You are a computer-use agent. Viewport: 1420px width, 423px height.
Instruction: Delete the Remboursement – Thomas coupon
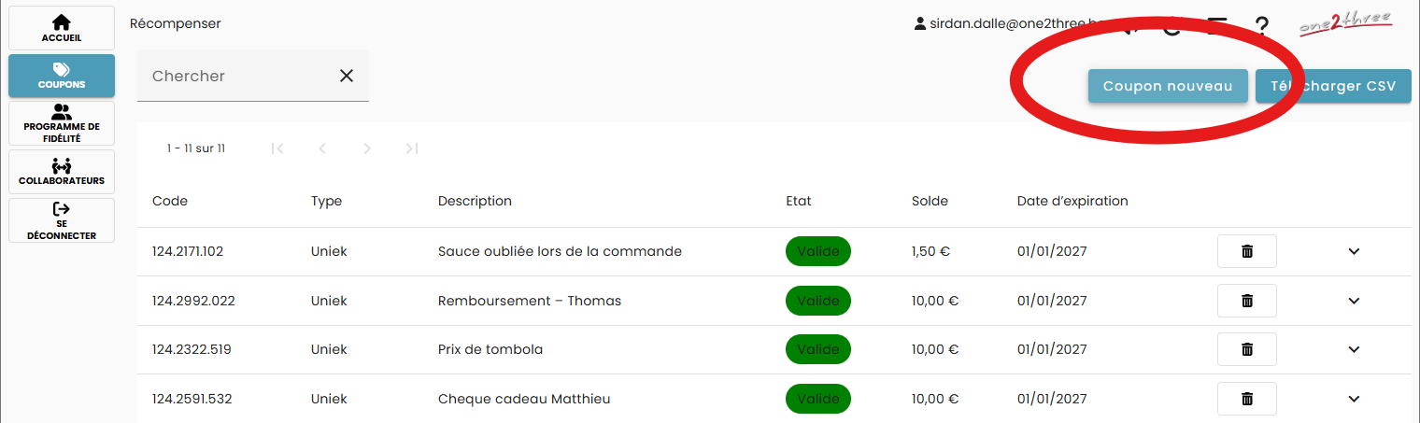pyautogui.click(x=1246, y=301)
